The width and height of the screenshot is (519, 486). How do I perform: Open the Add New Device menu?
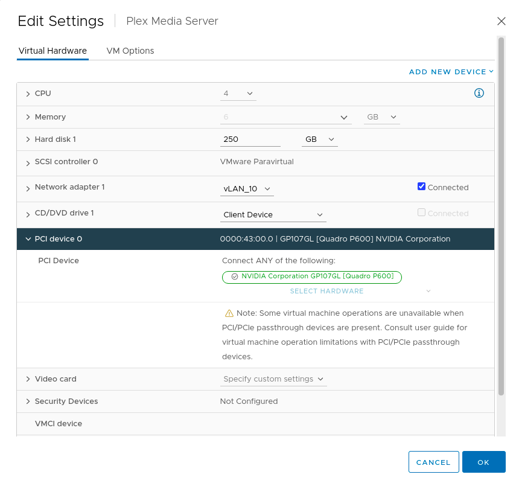(451, 72)
